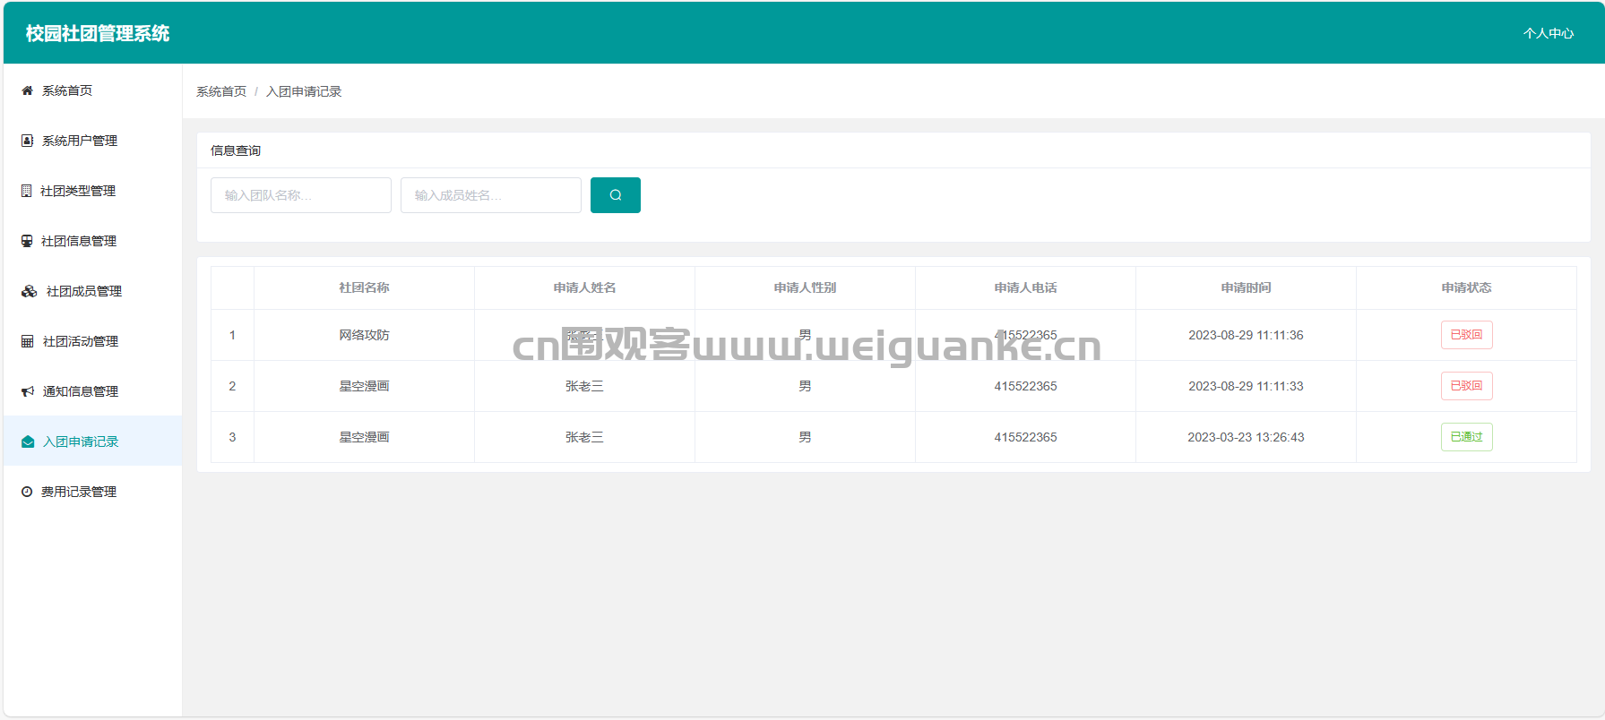Focus the 输入成员姓名 input field
This screenshot has height=720, width=1605.
491,195
